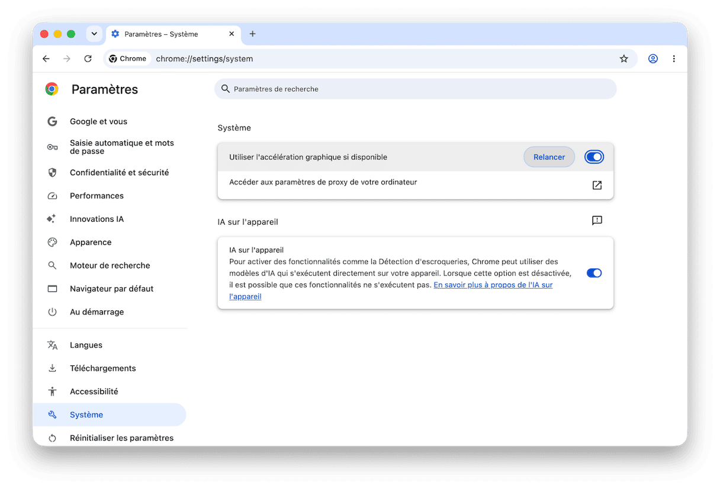Disable the IA sur l'appareil switch
Screen dimensions: 720x489
pyautogui.click(x=594, y=273)
